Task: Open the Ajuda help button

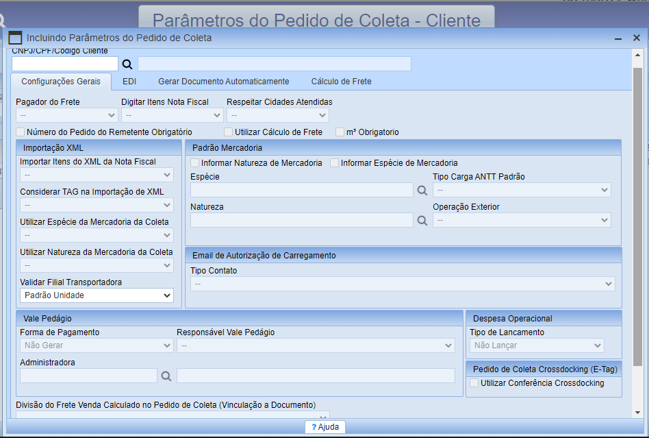Action: (325, 427)
